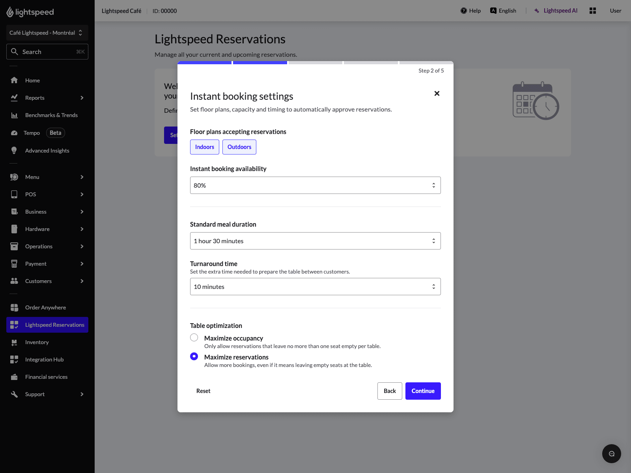Select Benchmarks & Trends in the sidebar
631x473 pixels.
pos(52,115)
